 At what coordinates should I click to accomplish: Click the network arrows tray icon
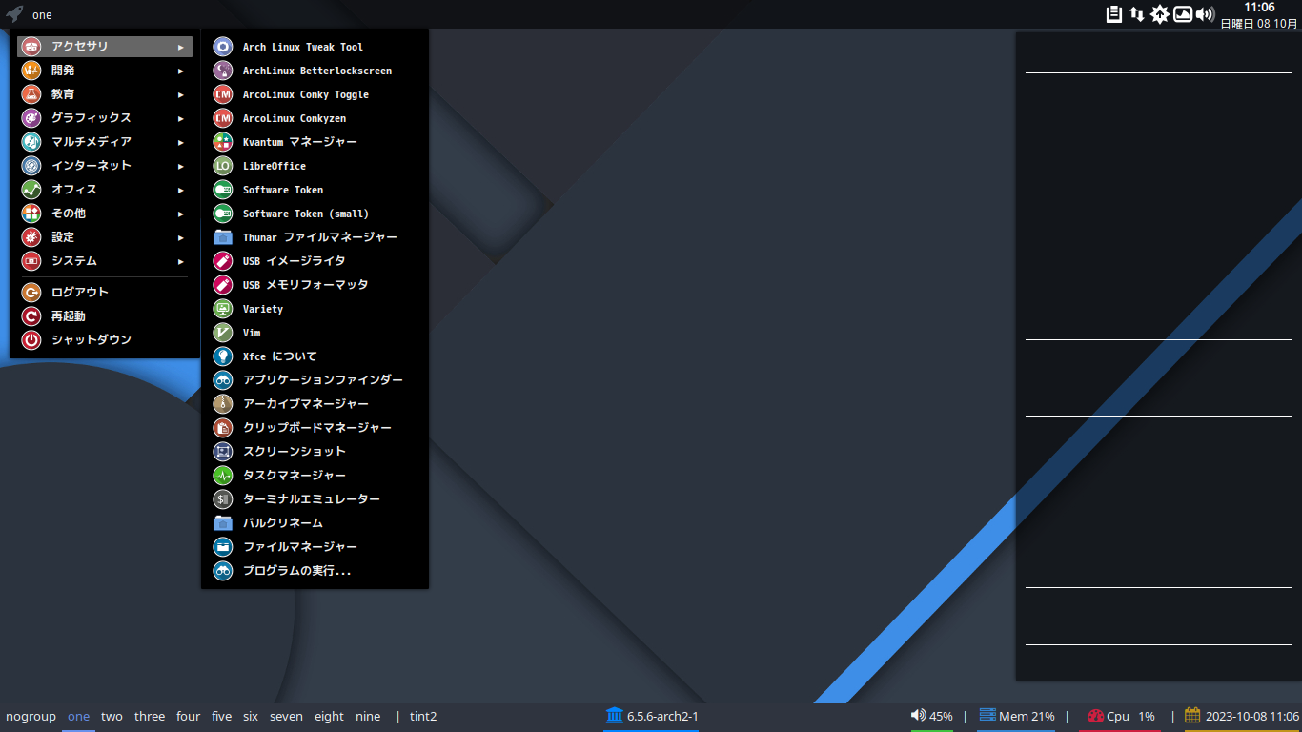[x=1137, y=14]
